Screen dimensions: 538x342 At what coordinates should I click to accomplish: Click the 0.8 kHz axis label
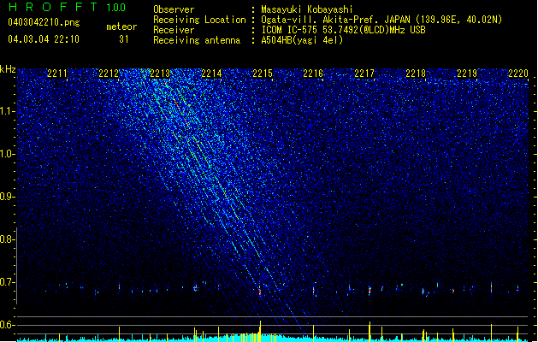(8, 239)
